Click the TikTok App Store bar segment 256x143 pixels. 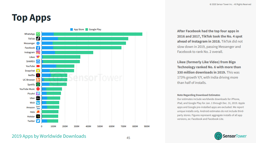click(x=50, y=39)
